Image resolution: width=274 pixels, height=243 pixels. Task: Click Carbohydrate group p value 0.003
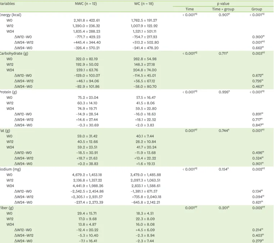[x=259, y=54]
